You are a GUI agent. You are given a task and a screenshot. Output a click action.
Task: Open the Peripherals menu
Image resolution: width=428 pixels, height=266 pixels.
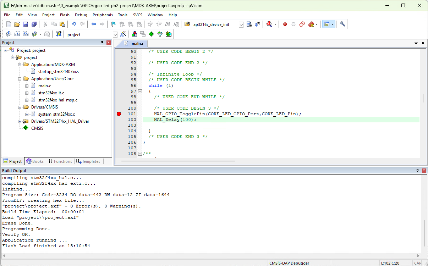click(103, 15)
